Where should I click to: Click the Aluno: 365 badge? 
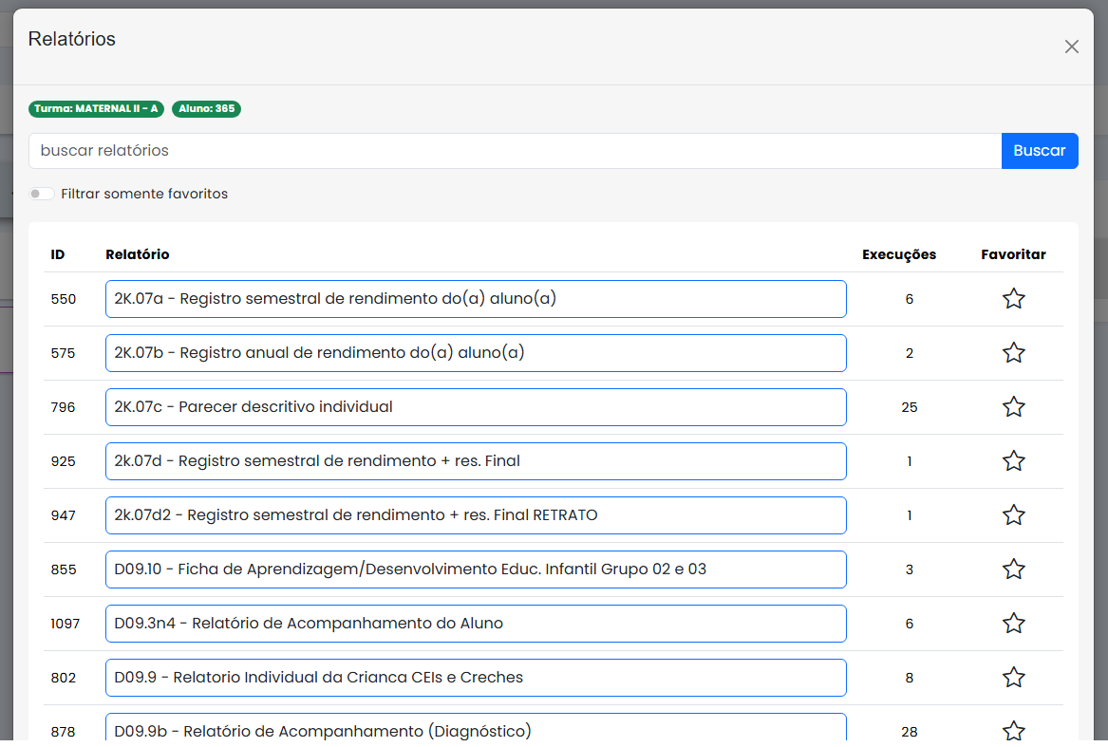(x=206, y=109)
